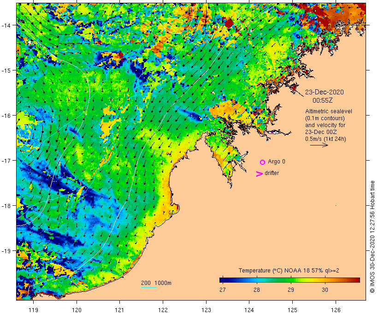Screen dimensions: 378x313
Task: Click the magenta drifter arrow symbol
Action: pos(260,174)
